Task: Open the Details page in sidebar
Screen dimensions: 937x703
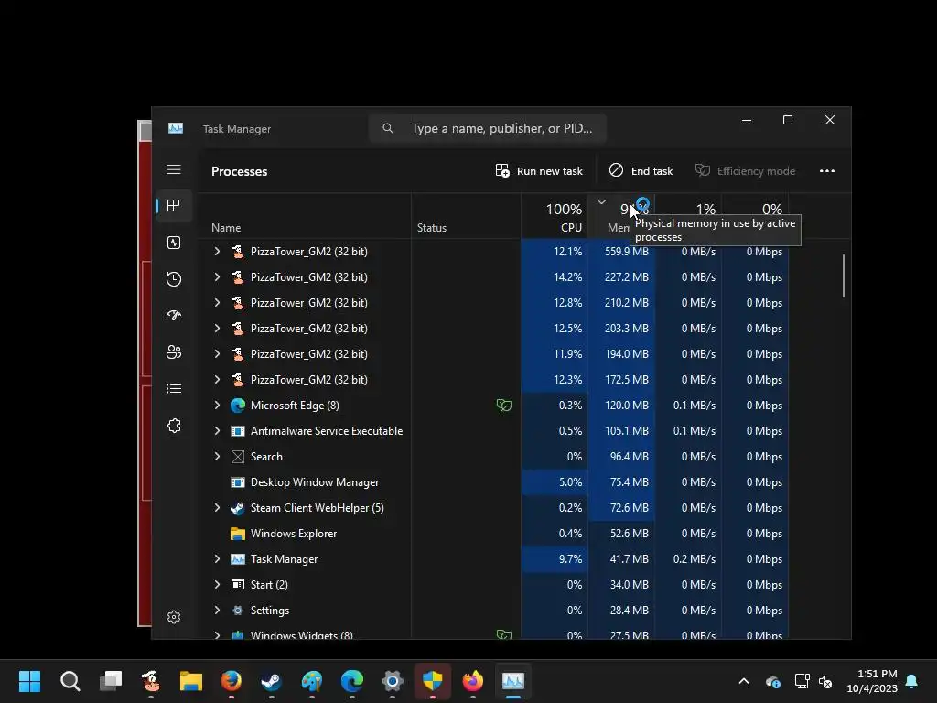Action: [174, 388]
